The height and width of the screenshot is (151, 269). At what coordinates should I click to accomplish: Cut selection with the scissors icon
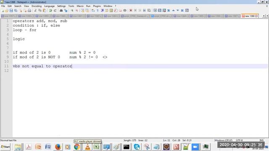pos(35,10)
